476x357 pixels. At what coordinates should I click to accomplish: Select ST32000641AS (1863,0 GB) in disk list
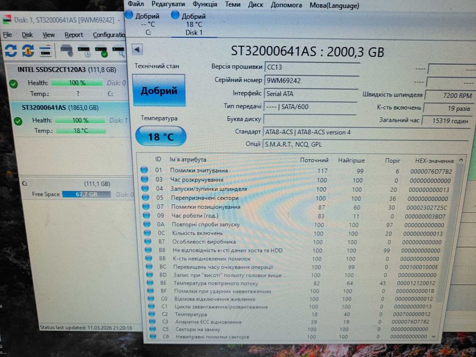click(60, 108)
